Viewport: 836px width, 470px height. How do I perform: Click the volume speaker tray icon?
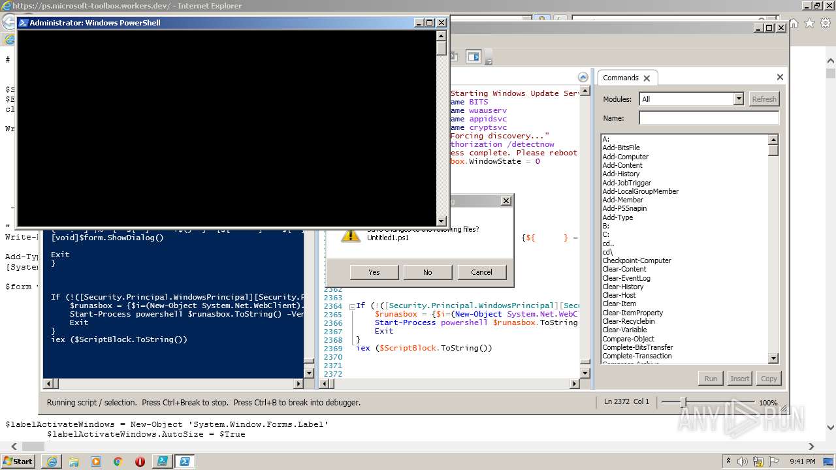[x=741, y=461]
